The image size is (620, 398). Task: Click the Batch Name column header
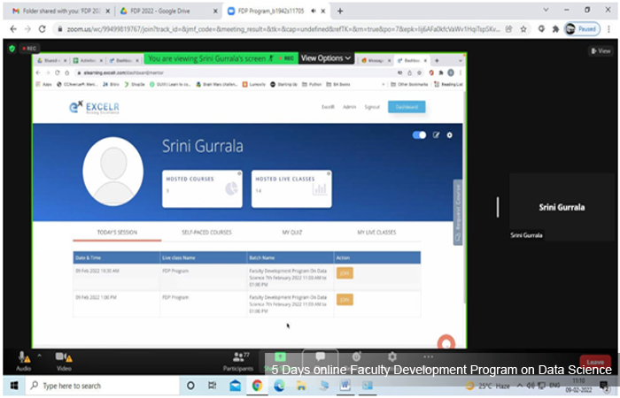click(291, 258)
